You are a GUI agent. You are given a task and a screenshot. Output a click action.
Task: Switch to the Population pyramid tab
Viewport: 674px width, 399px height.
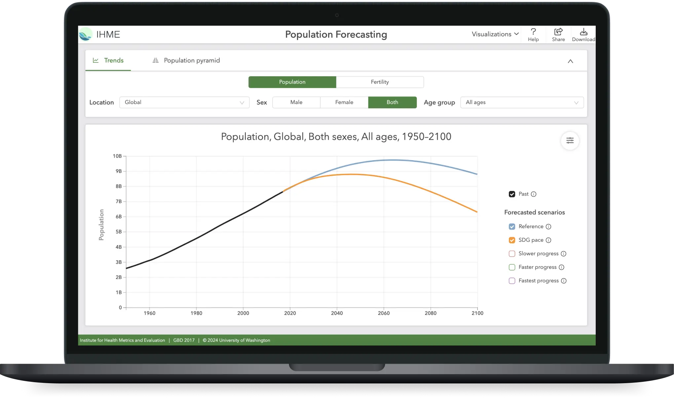coord(186,60)
